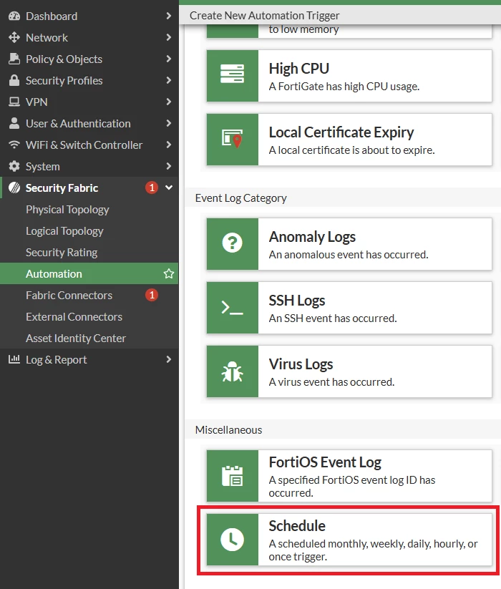The height and width of the screenshot is (589, 501).
Task: Open Policy & Objects menu
Action: click(89, 59)
